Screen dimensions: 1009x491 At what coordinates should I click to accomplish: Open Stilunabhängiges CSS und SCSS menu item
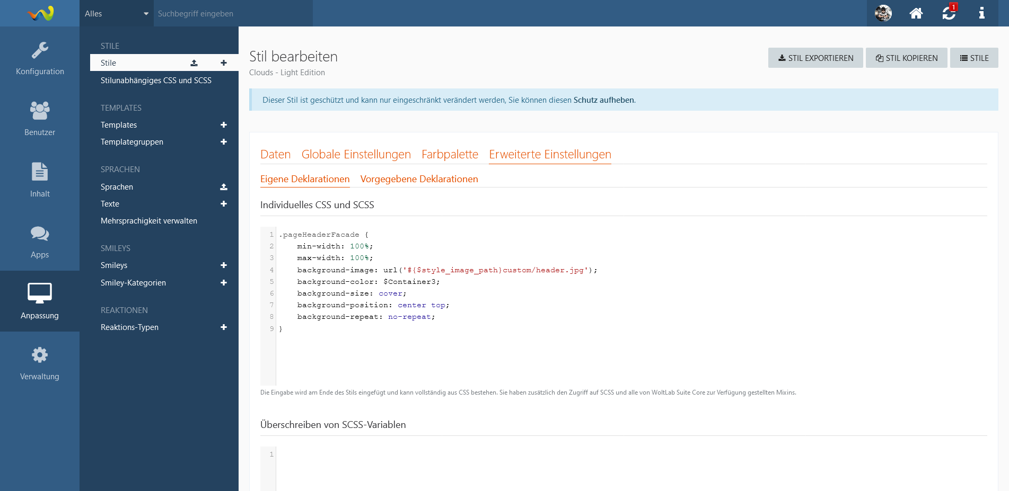click(x=156, y=81)
